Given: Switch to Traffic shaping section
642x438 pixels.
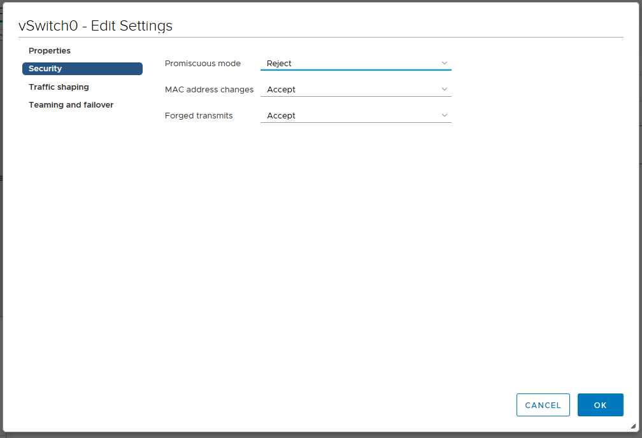Looking at the screenshot, I should point(59,87).
